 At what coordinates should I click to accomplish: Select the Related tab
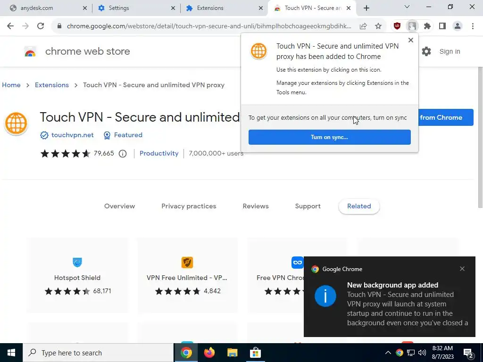tap(359, 206)
